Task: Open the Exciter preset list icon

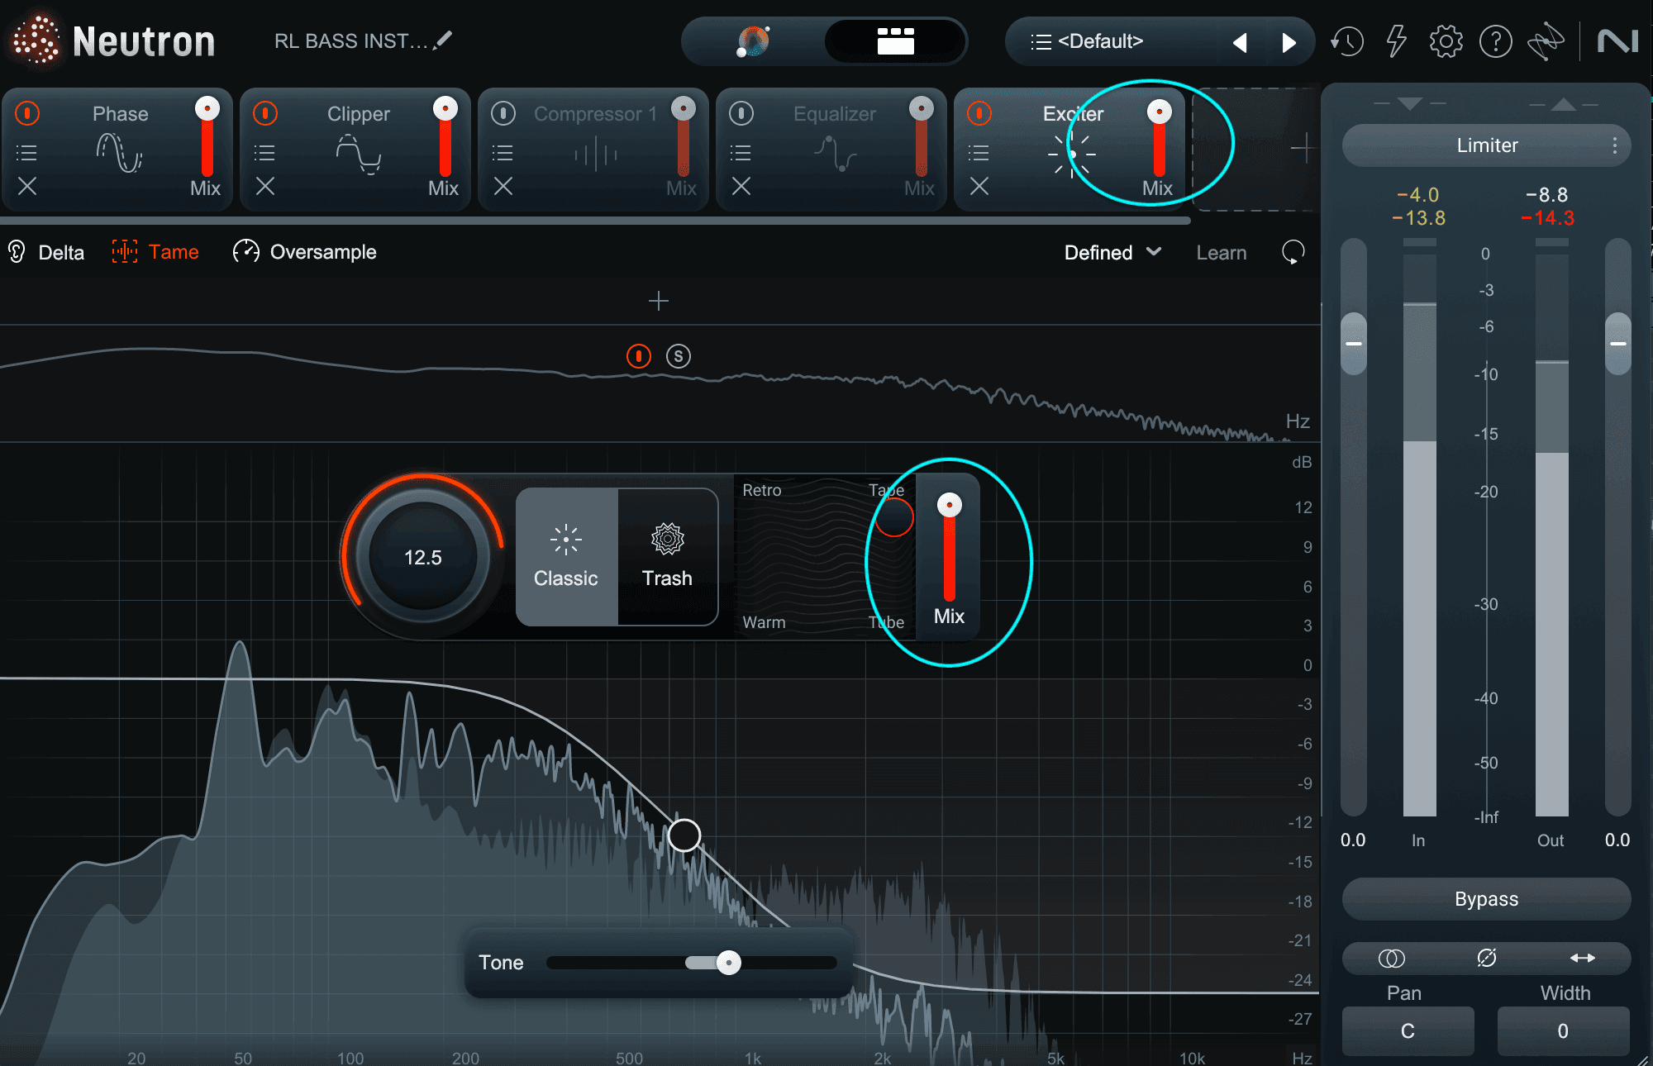Action: (979, 153)
